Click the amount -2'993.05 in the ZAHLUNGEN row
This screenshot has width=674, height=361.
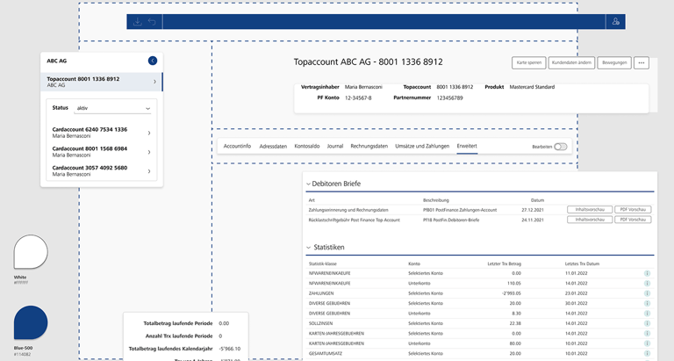511,293
